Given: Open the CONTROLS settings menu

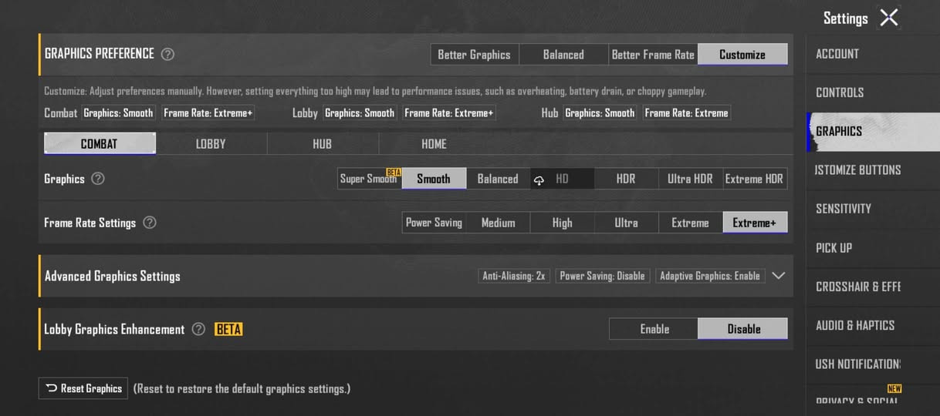Looking at the screenshot, I should [x=840, y=92].
